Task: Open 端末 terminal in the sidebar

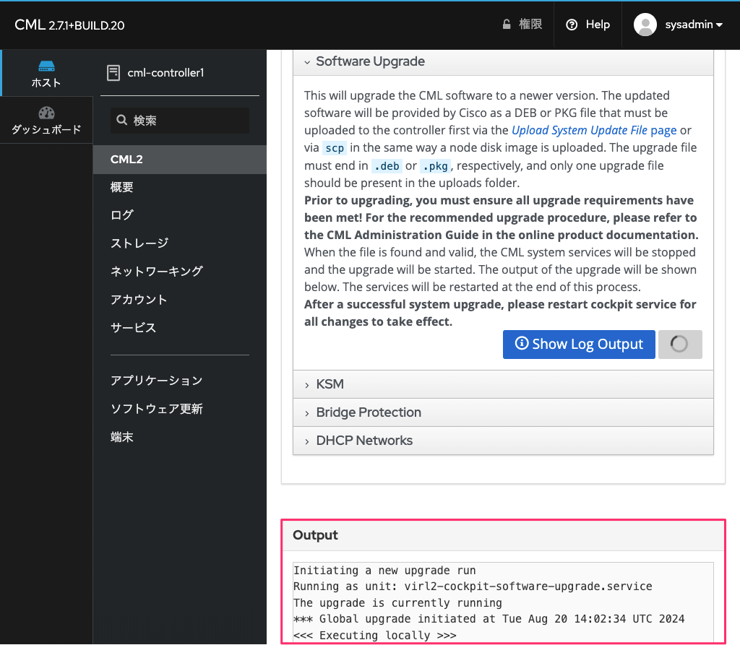Action: click(121, 438)
